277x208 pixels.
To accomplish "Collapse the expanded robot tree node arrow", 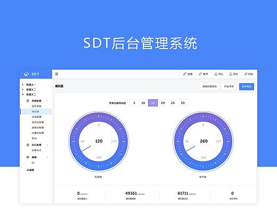I will [x=23, y=94].
